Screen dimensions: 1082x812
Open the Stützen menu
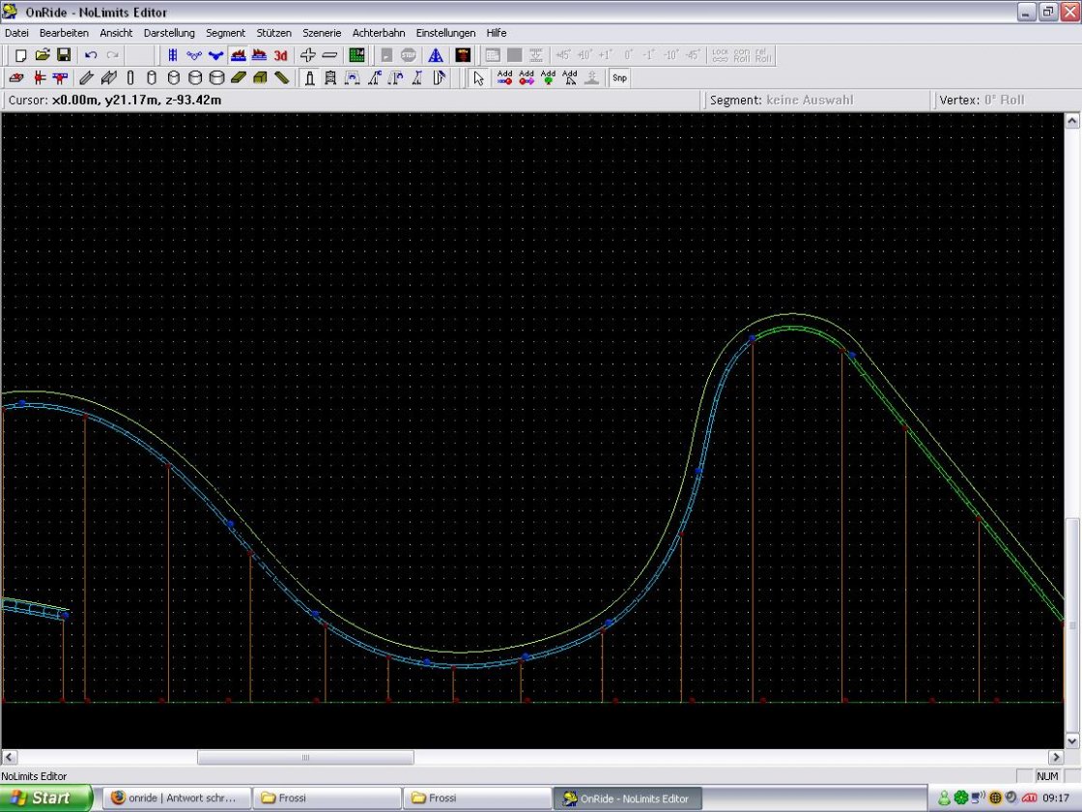(x=274, y=33)
